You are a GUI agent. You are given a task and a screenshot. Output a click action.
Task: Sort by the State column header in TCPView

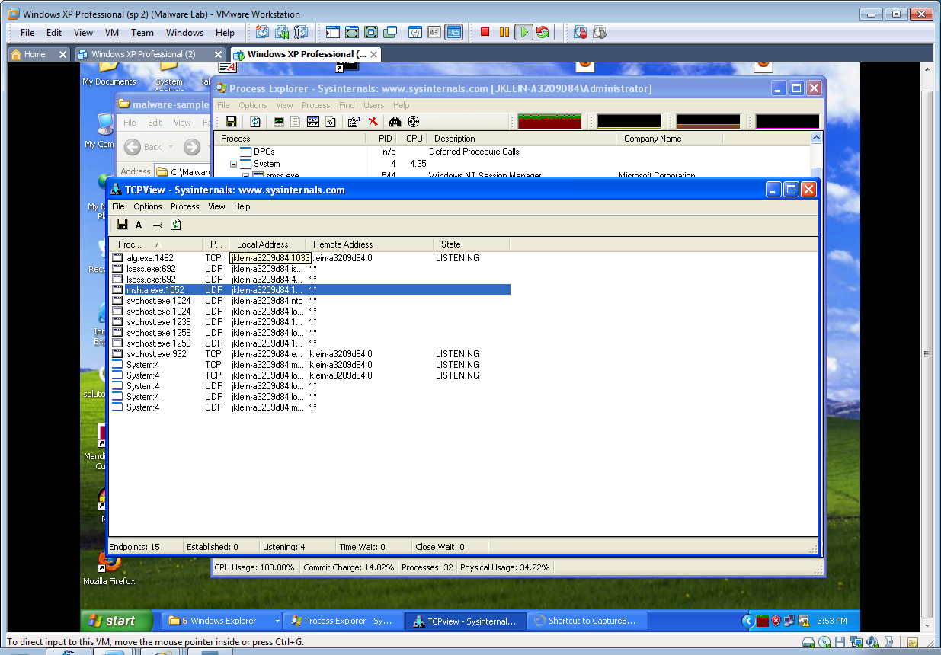(471, 244)
